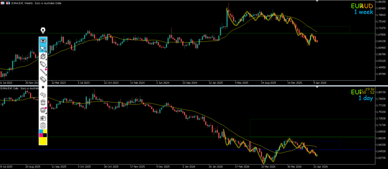Image resolution: width=388 pixels, height=169 pixels.
Task: Click the 1 week timeframe label
Action: point(363,12)
